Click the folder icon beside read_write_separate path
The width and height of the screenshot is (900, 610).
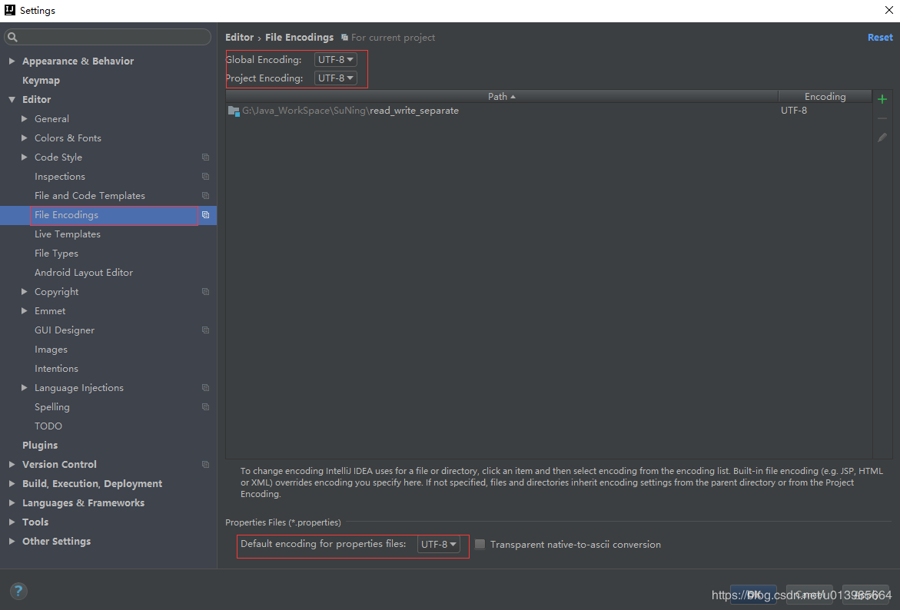click(x=232, y=110)
